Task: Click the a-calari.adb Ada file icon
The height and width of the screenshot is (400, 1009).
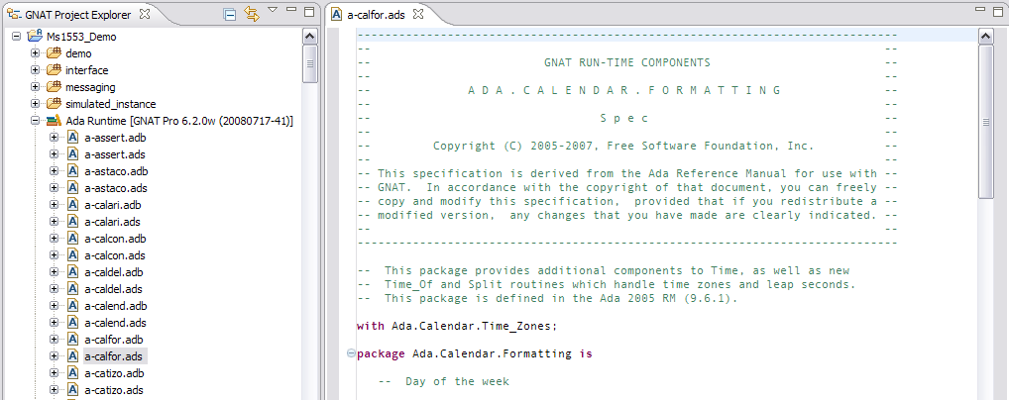Action: pos(72,205)
